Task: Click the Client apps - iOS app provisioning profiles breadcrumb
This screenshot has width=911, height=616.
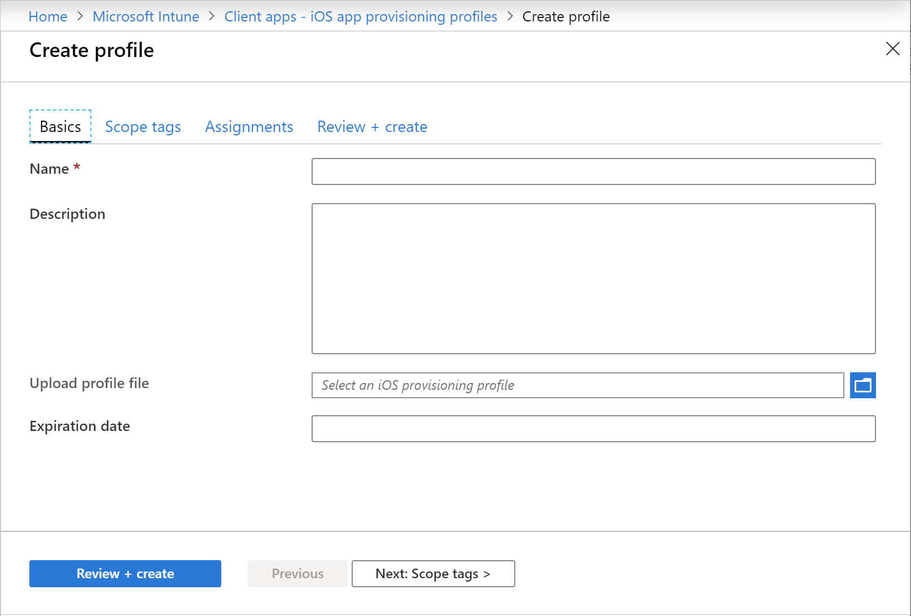Action: pyautogui.click(x=361, y=16)
